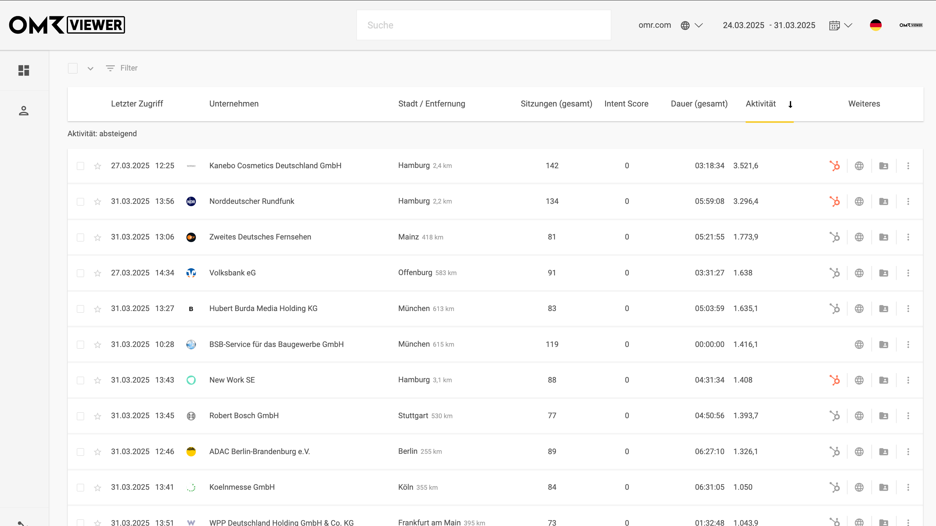Open the user profile sidebar icon
This screenshot has width=936, height=526.
coord(24,111)
